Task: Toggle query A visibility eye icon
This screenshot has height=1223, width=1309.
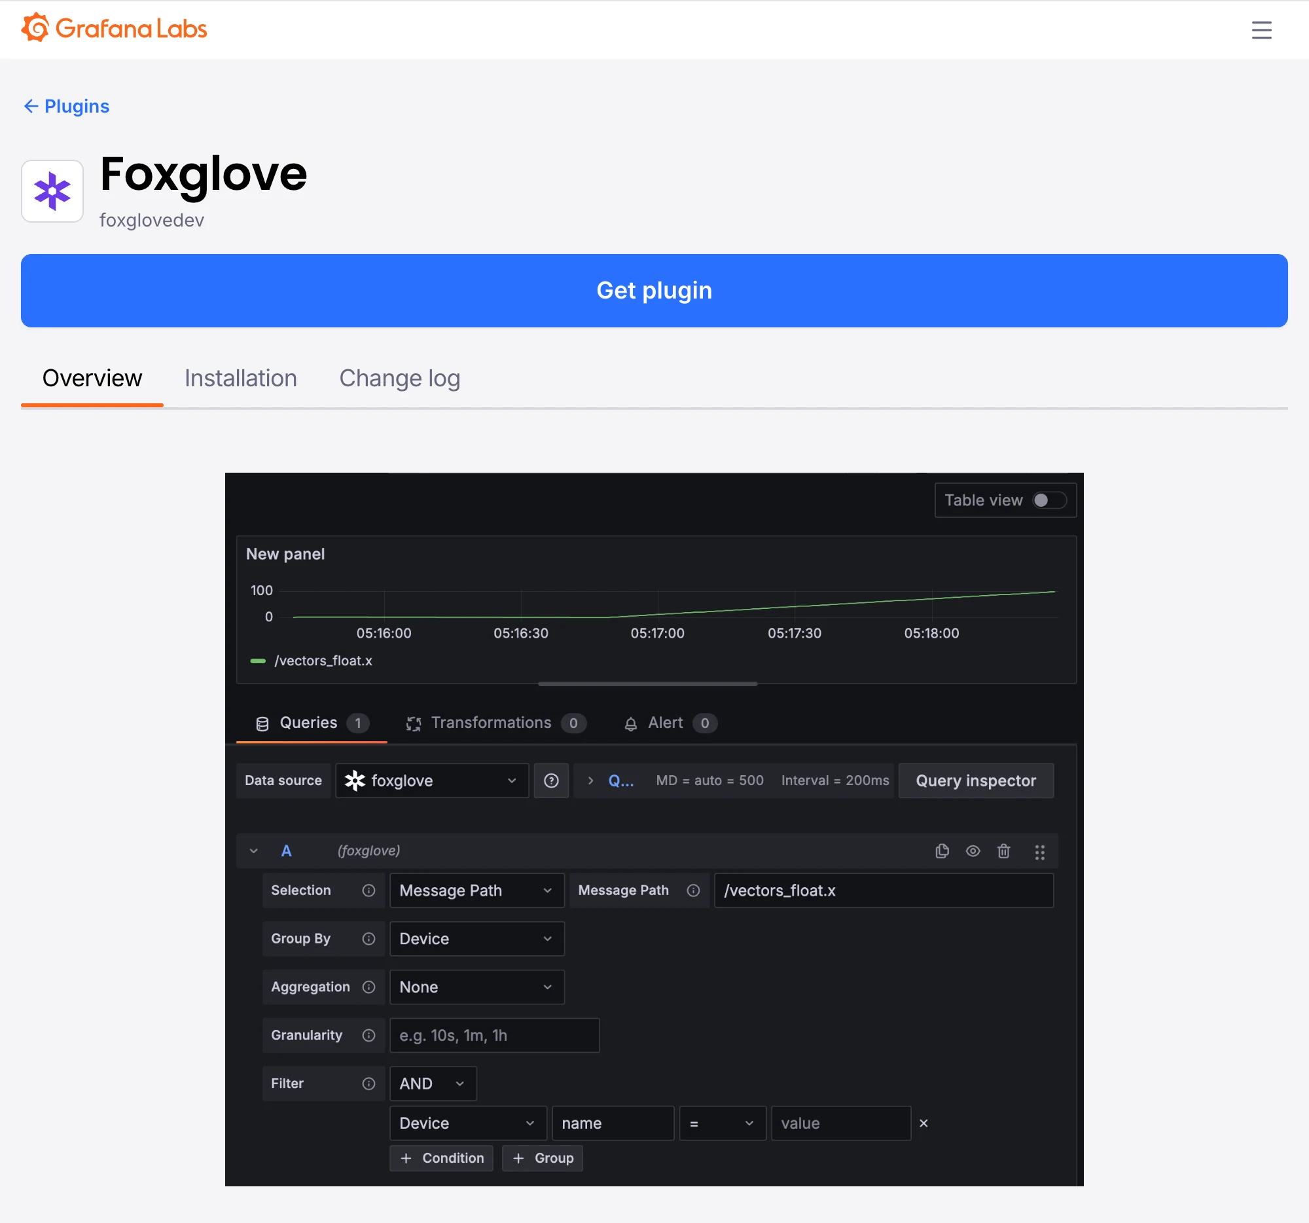Action: [x=973, y=852]
